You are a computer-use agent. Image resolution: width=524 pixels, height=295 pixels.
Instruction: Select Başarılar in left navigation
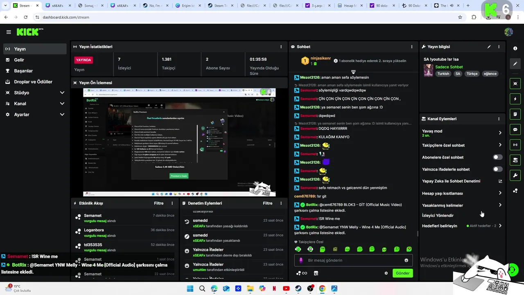point(35,71)
